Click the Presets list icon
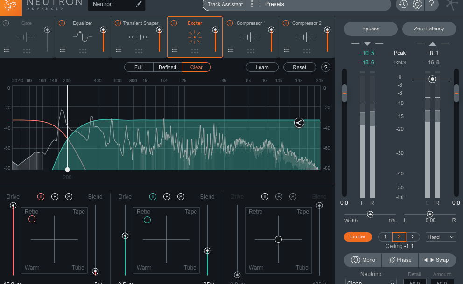Screen dimensions: 463x284 tap(255, 4)
